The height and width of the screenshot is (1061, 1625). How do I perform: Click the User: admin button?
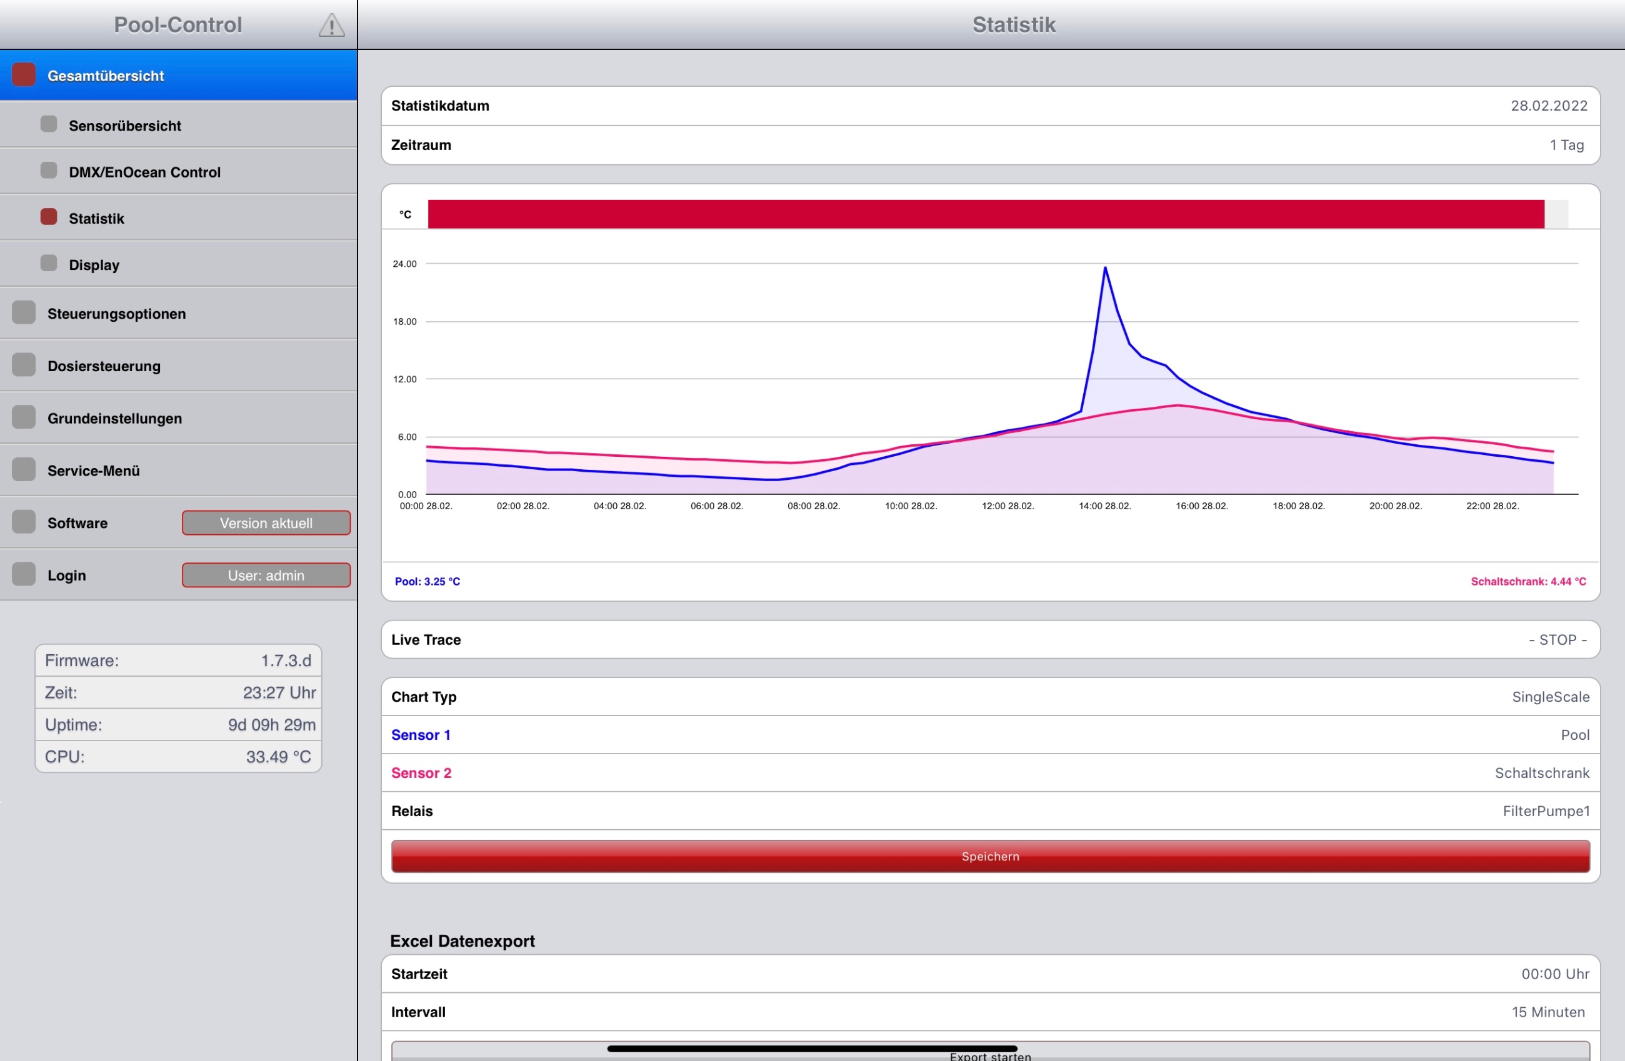point(266,575)
